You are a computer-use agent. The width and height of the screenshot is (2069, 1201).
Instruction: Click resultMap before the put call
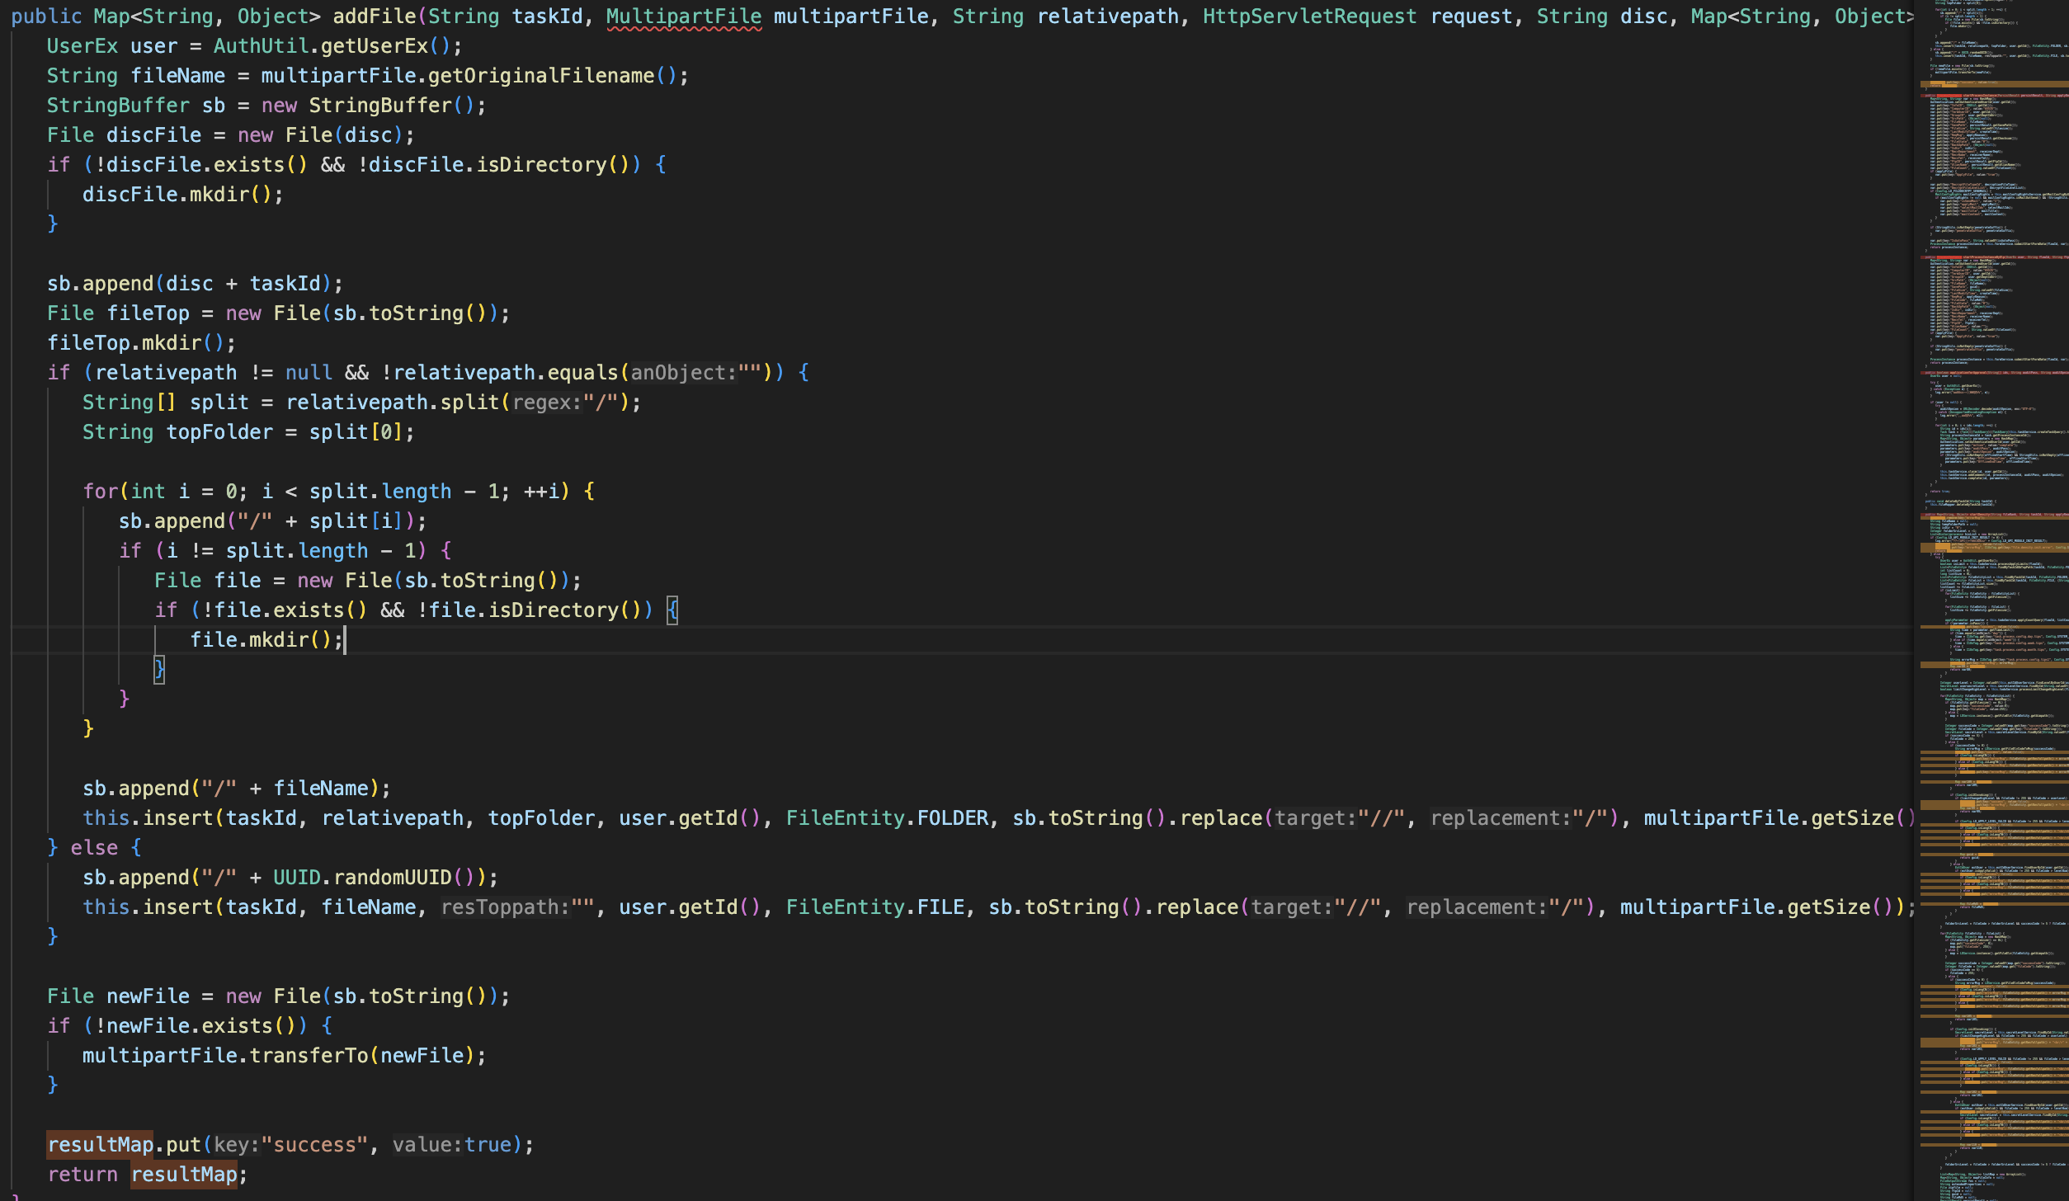100,1144
